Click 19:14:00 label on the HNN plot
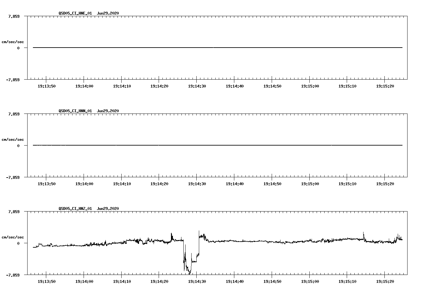 [x=84, y=184]
